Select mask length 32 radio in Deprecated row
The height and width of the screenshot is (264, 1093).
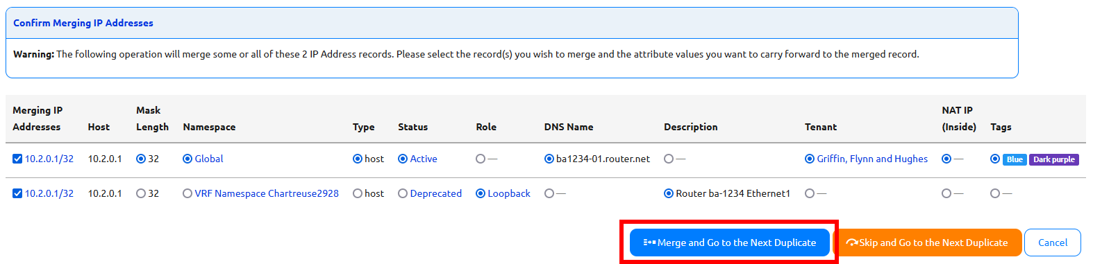pos(141,193)
